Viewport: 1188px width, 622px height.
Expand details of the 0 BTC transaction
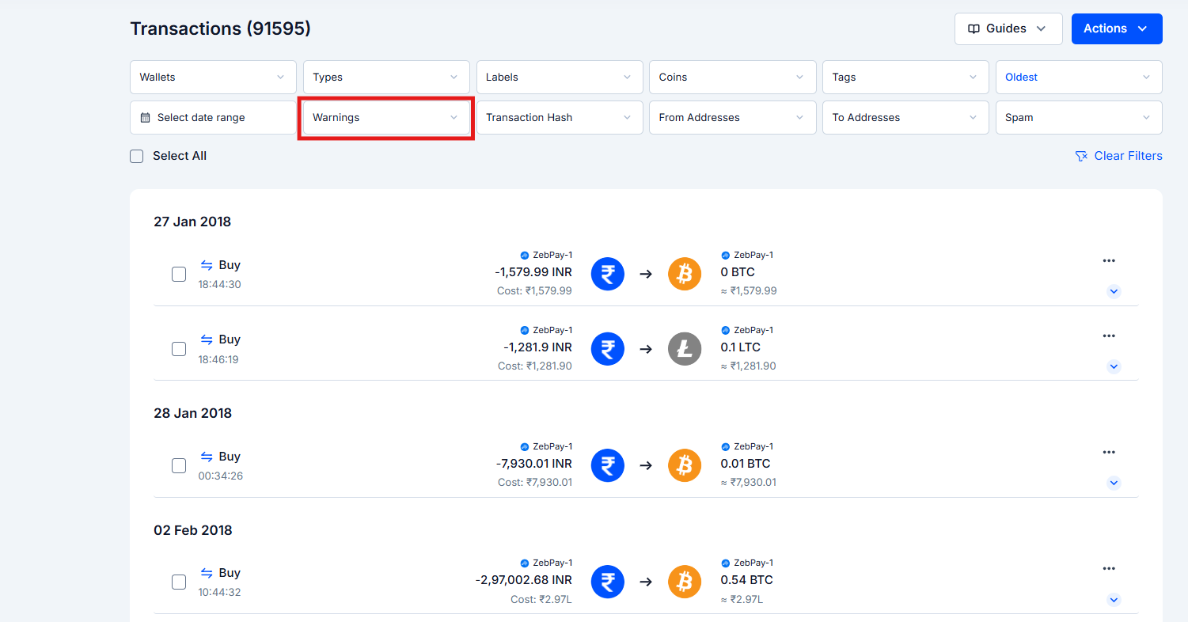point(1114,291)
